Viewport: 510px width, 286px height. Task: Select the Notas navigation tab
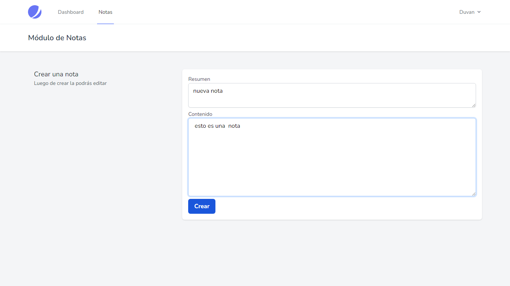(x=105, y=12)
